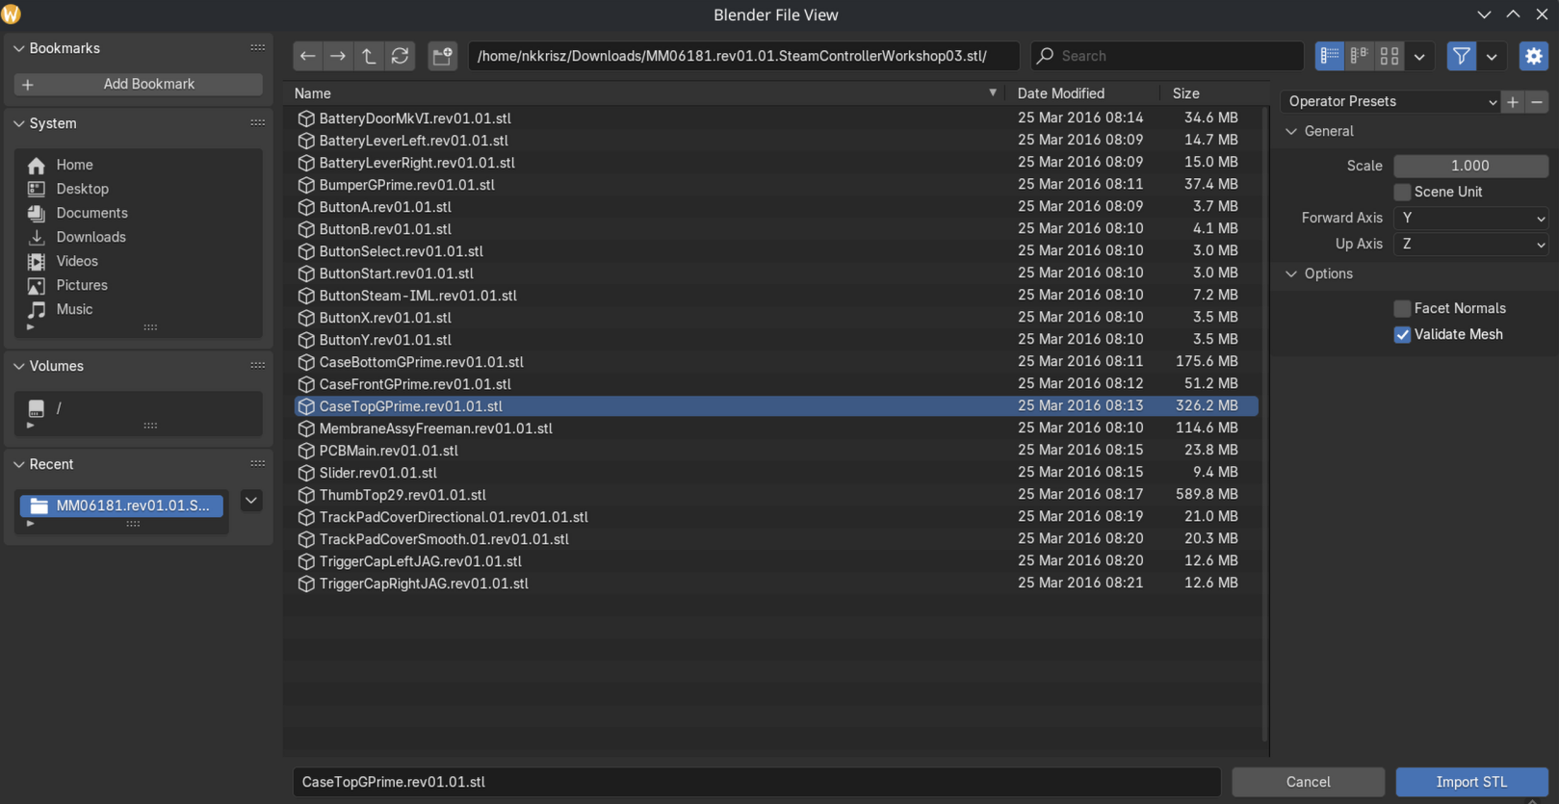The image size is (1559, 804).
Task: Collapse the Options section
Action: (x=1291, y=273)
